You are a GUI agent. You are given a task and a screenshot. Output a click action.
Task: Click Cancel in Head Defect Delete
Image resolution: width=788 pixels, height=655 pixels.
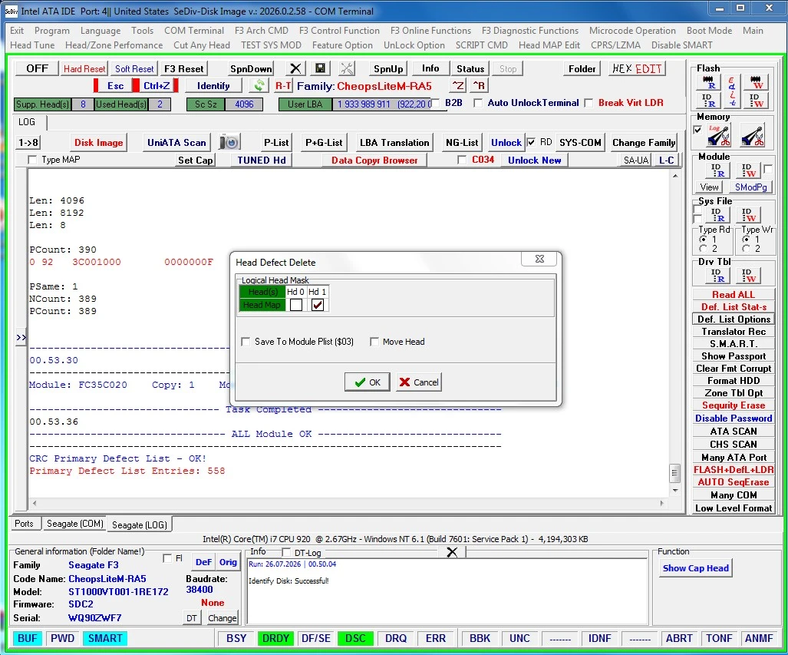(419, 382)
